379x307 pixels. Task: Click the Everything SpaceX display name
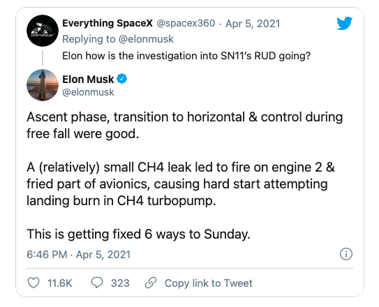[107, 24]
